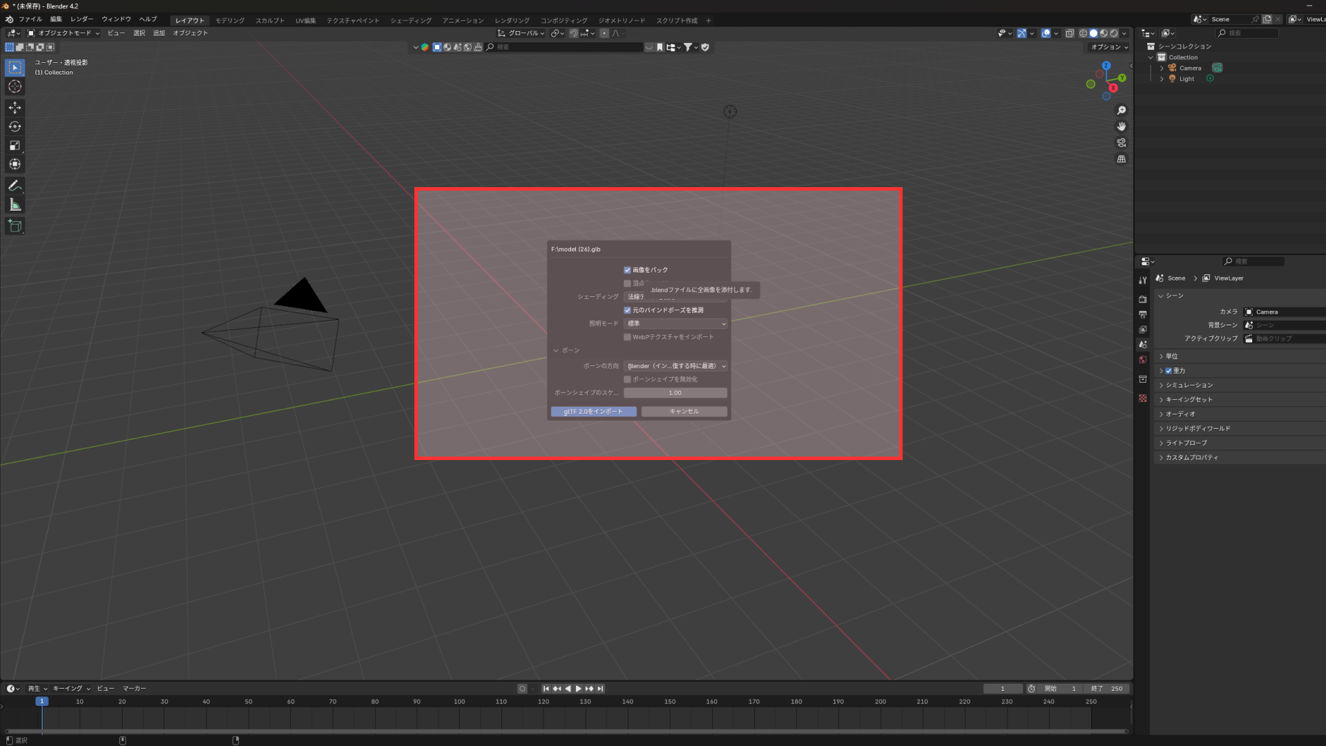Open the Texture properties tab
1326x746 pixels.
click(1143, 399)
